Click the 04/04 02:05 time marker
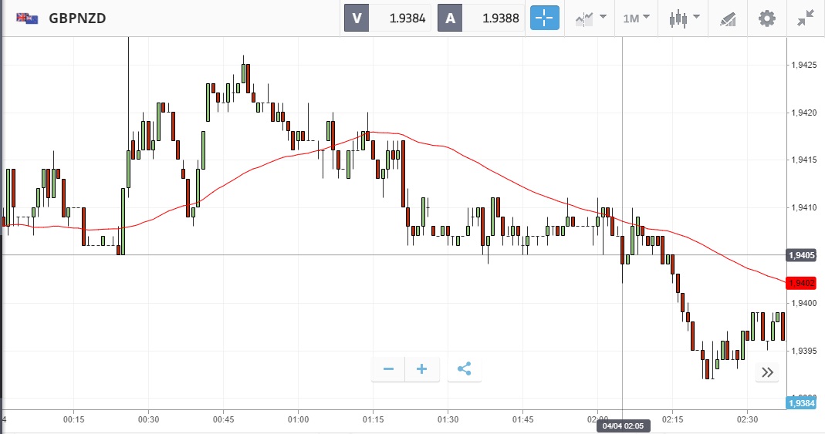This screenshot has width=825, height=434. [621, 426]
